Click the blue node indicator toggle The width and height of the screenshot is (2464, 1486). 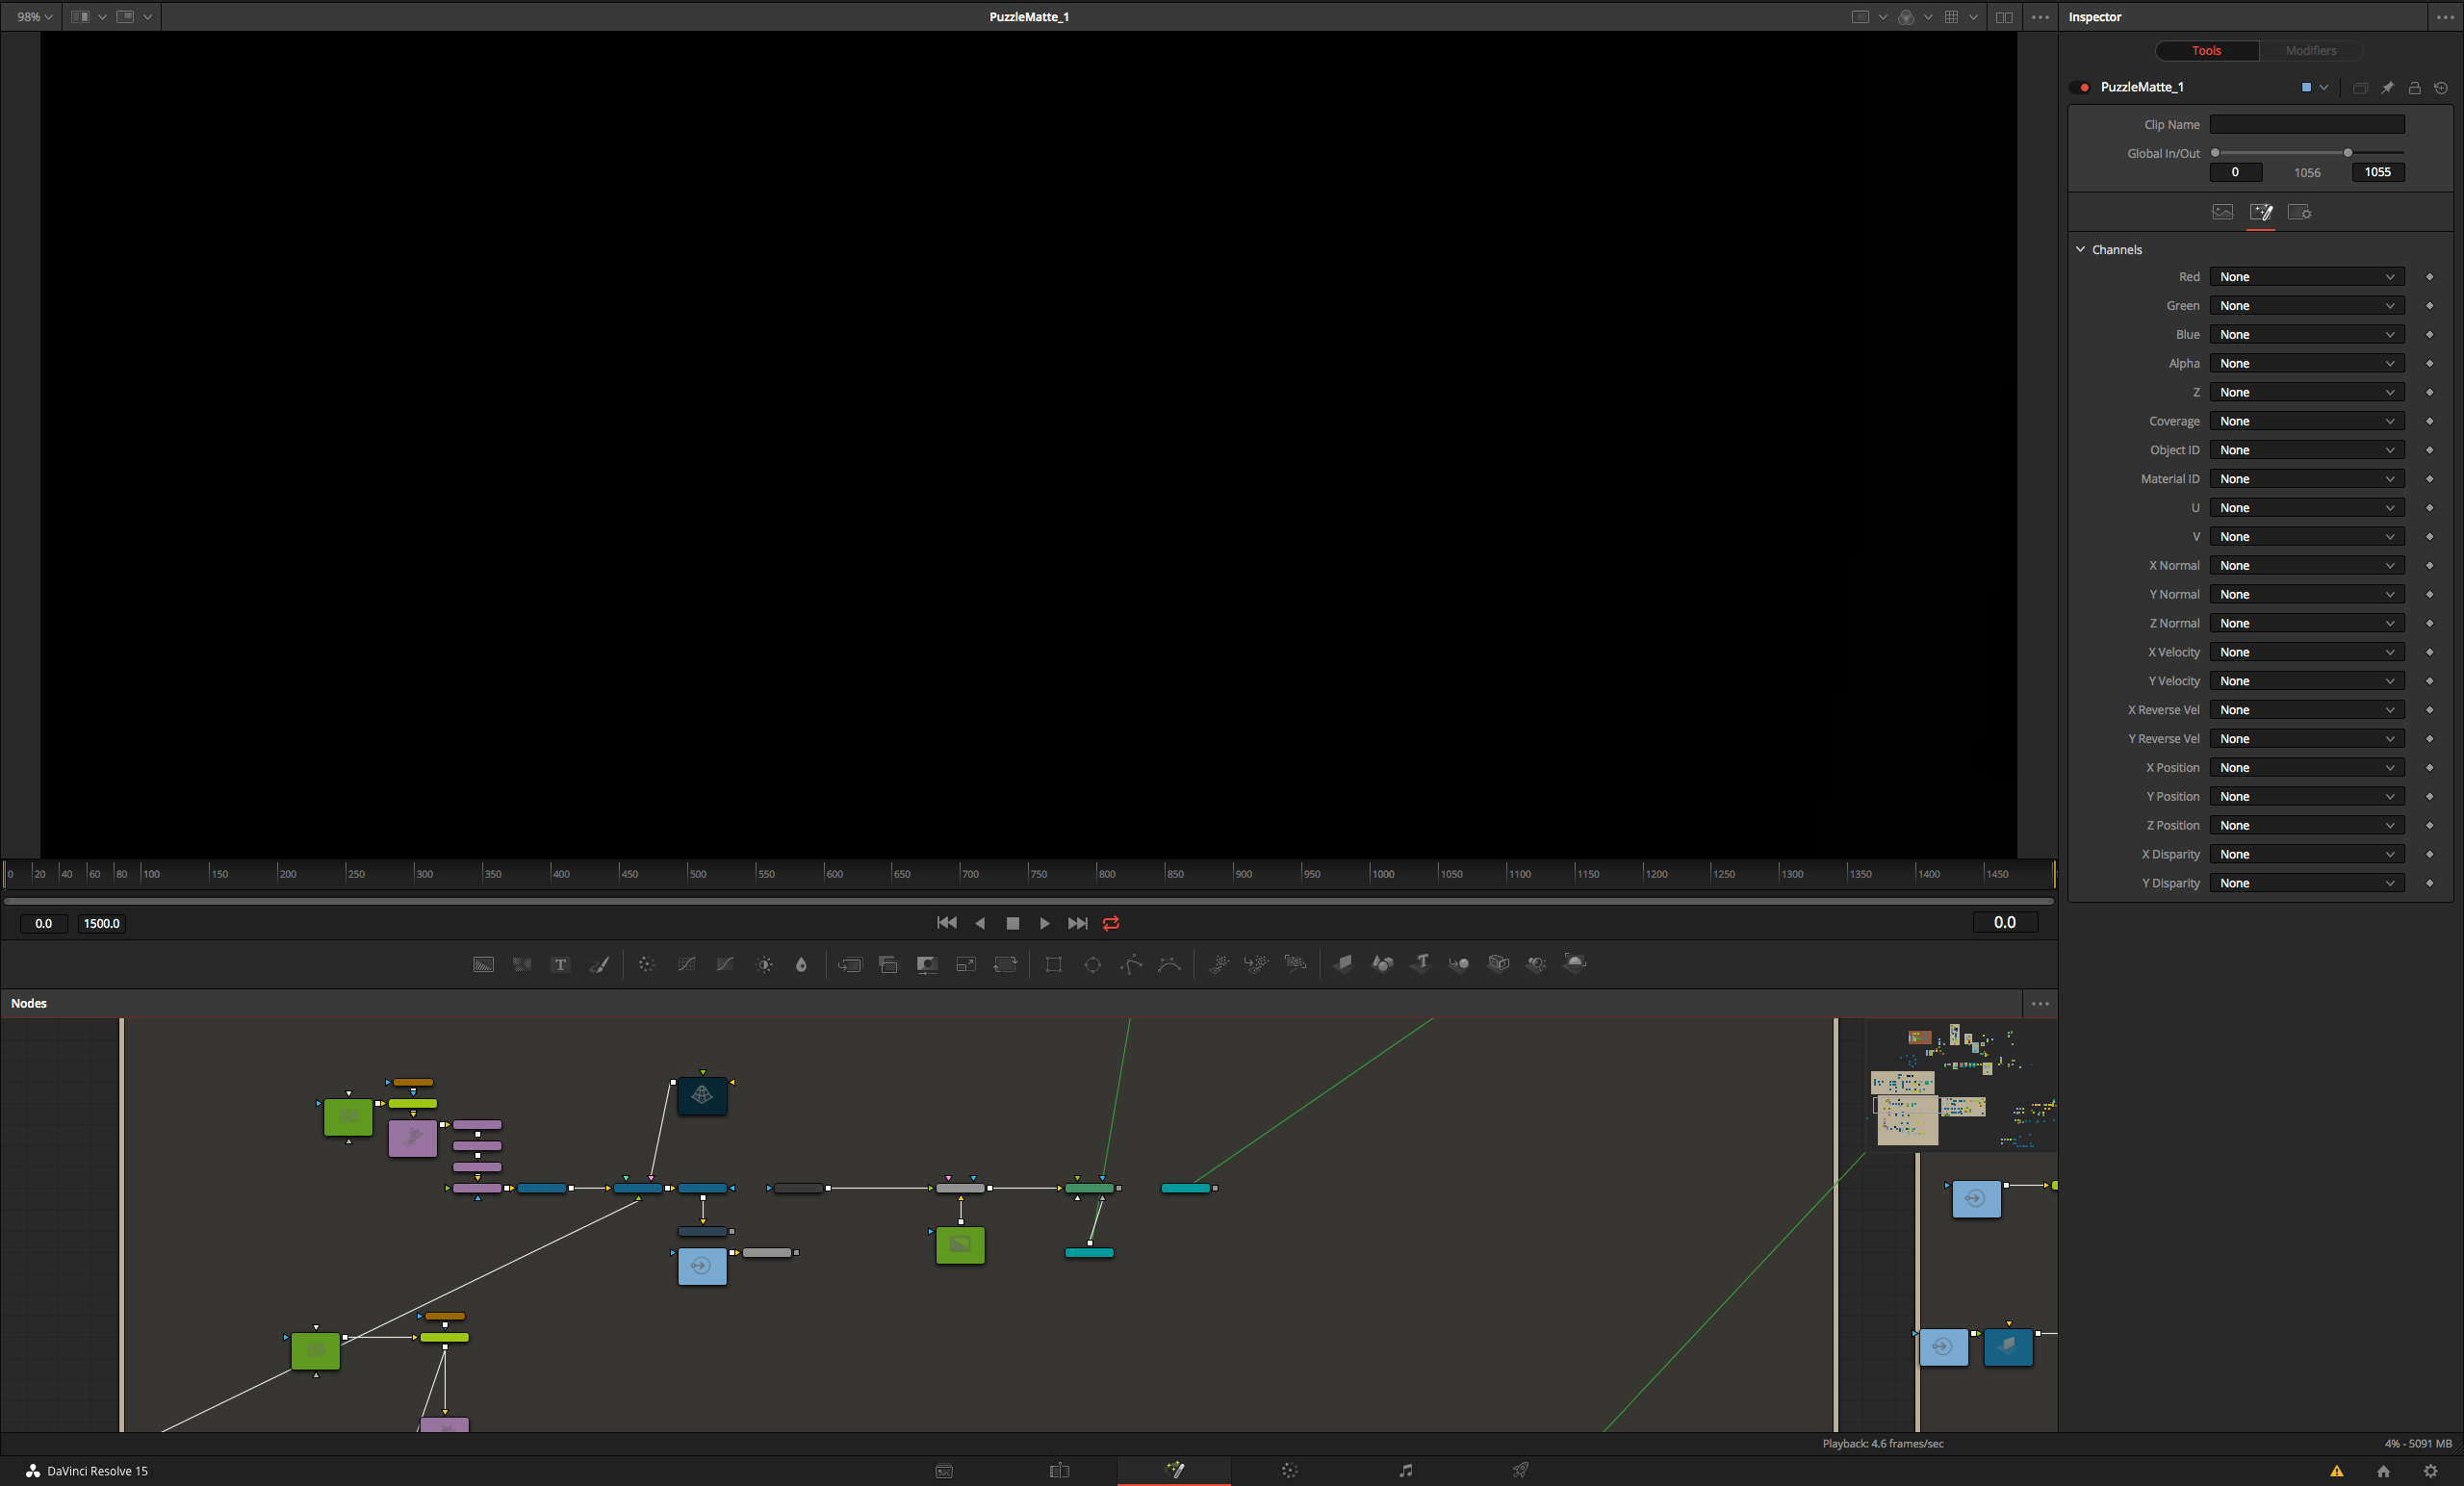[2305, 87]
